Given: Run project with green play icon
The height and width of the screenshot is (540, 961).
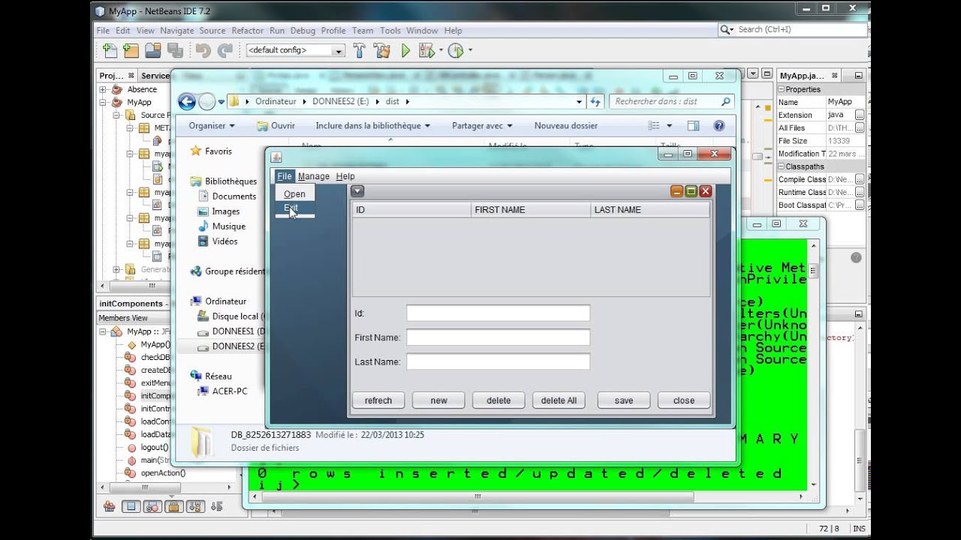Looking at the screenshot, I should pyautogui.click(x=405, y=50).
